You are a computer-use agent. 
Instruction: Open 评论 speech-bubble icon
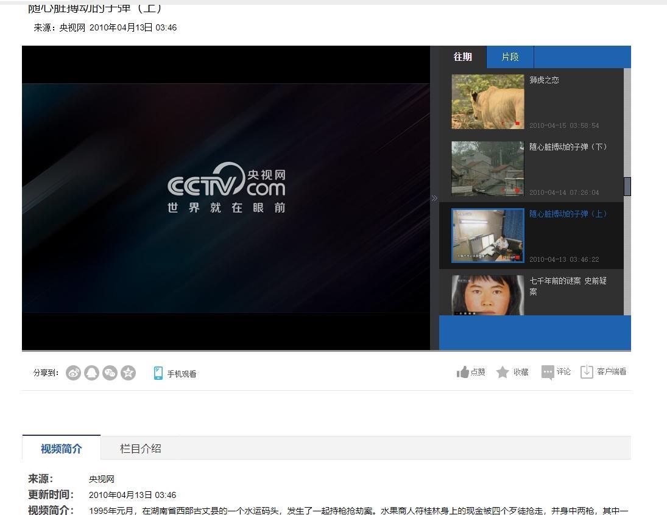pyautogui.click(x=548, y=372)
